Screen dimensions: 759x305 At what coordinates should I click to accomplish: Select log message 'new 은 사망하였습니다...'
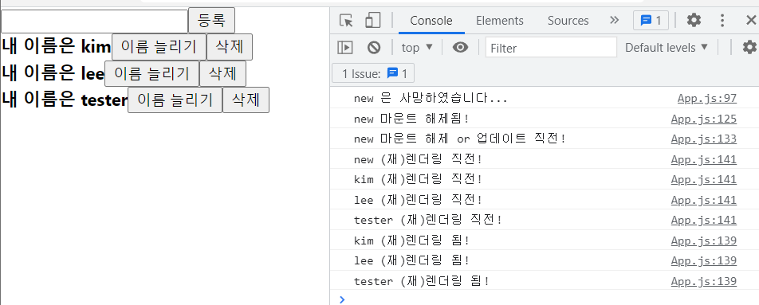point(431,99)
